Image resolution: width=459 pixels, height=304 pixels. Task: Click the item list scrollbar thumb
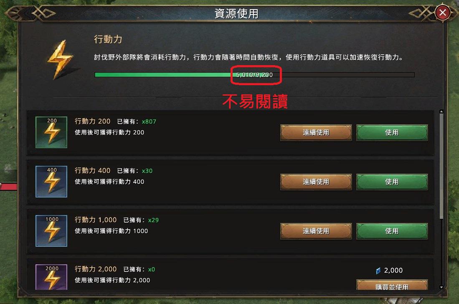coord(441,166)
